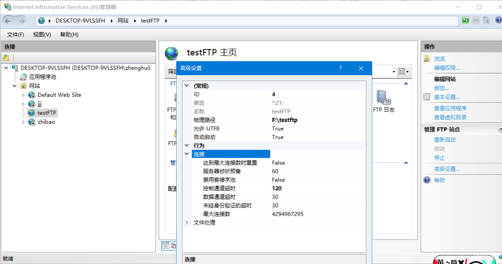Expand the jjj site tree node
The image size is (502, 264).
pyautogui.click(x=23, y=104)
